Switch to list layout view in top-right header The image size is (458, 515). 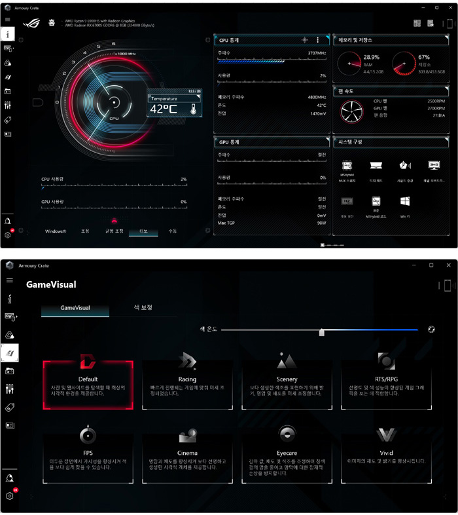[x=431, y=23]
